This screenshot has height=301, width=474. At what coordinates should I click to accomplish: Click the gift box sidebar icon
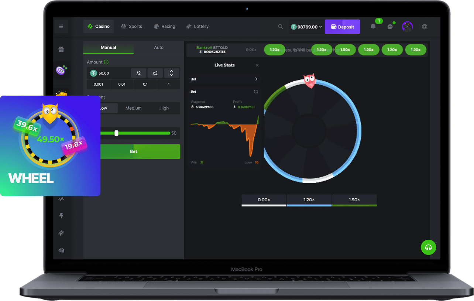click(x=61, y=49)
